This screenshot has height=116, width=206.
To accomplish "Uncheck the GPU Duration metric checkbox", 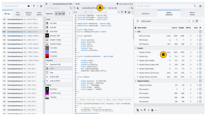I will click(200, 40).
